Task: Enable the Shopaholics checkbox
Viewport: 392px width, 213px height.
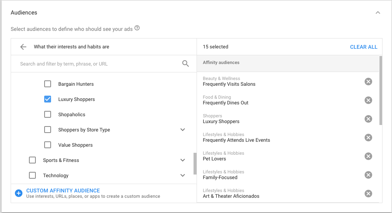Action: (x=48, y=115)
